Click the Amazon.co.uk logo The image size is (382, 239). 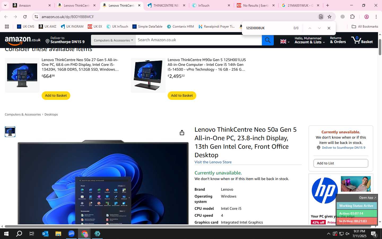pos(23,40)
